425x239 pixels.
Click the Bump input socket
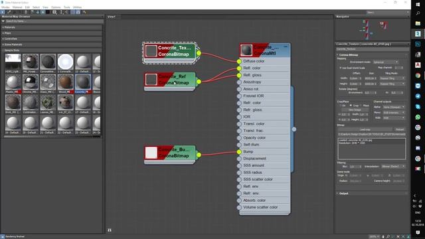239,152
